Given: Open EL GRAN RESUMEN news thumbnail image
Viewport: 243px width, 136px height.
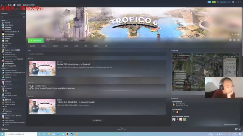Looking at the screenshot, I should coord(42,106).
